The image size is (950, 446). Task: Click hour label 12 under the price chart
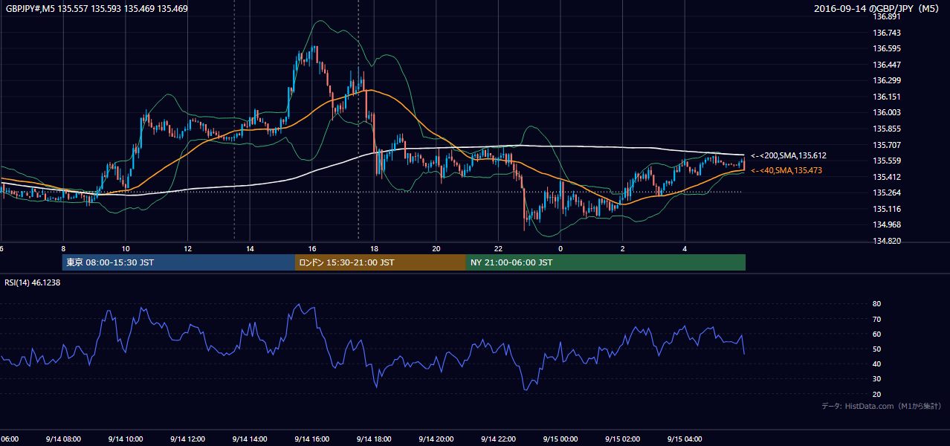tap(187, 248)
